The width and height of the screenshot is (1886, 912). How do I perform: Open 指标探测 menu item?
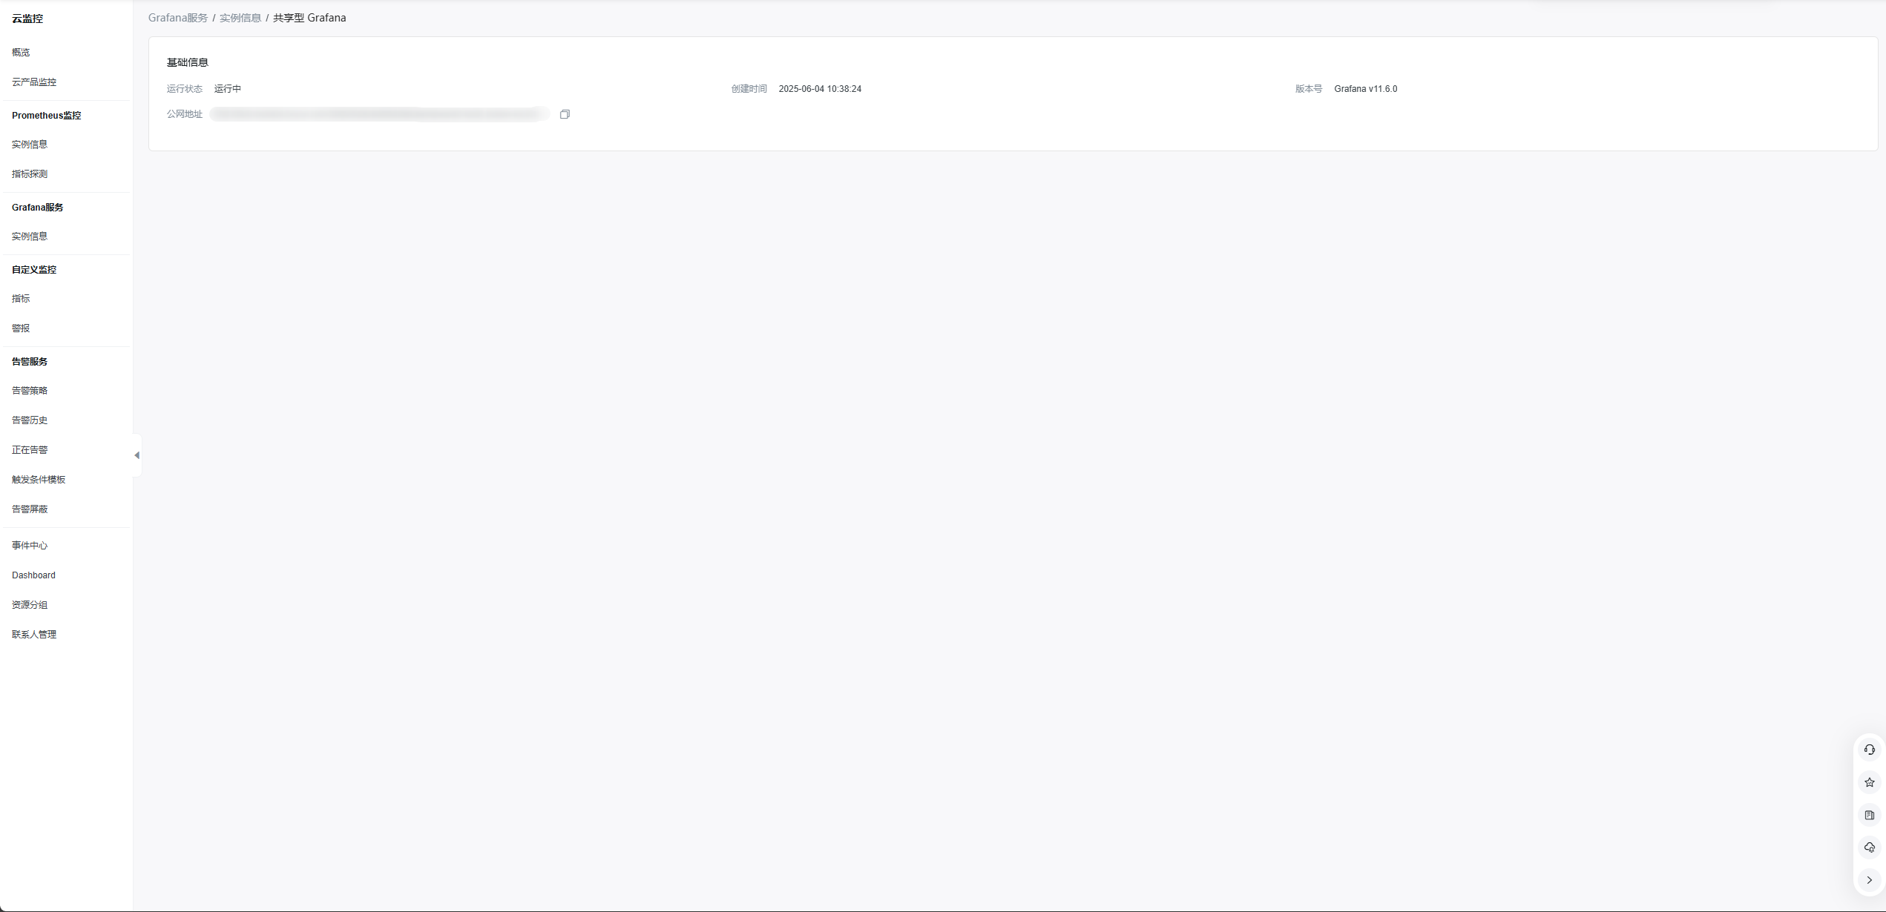point(30,174)
